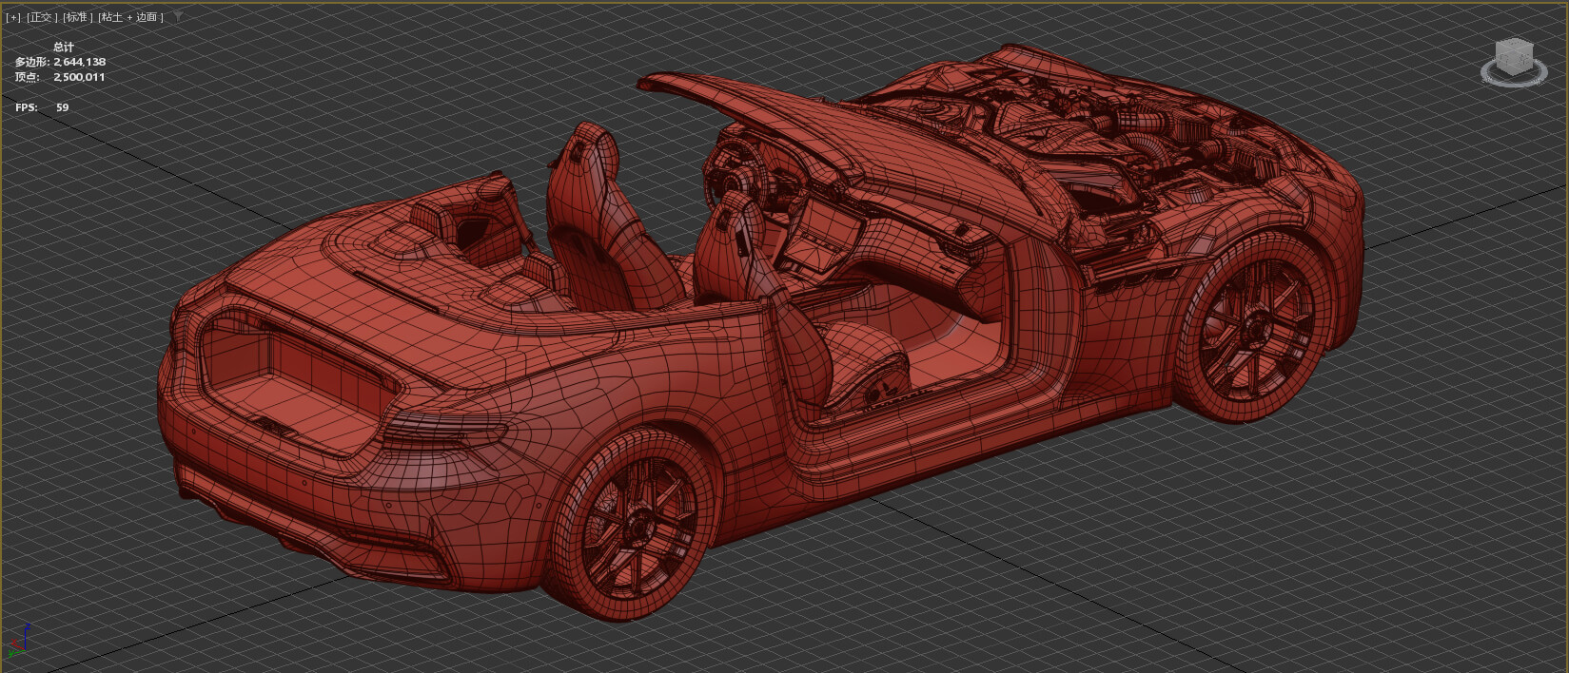Viewport: 1569px width, 673px height.
Task: Open the 粘土 + 边面 shading menu
Action: point(130,17)
